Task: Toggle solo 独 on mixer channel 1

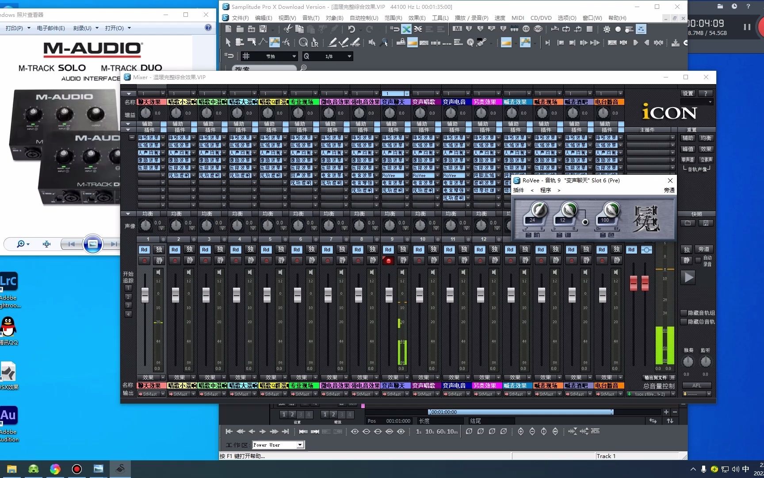Action: click(159, 250)
